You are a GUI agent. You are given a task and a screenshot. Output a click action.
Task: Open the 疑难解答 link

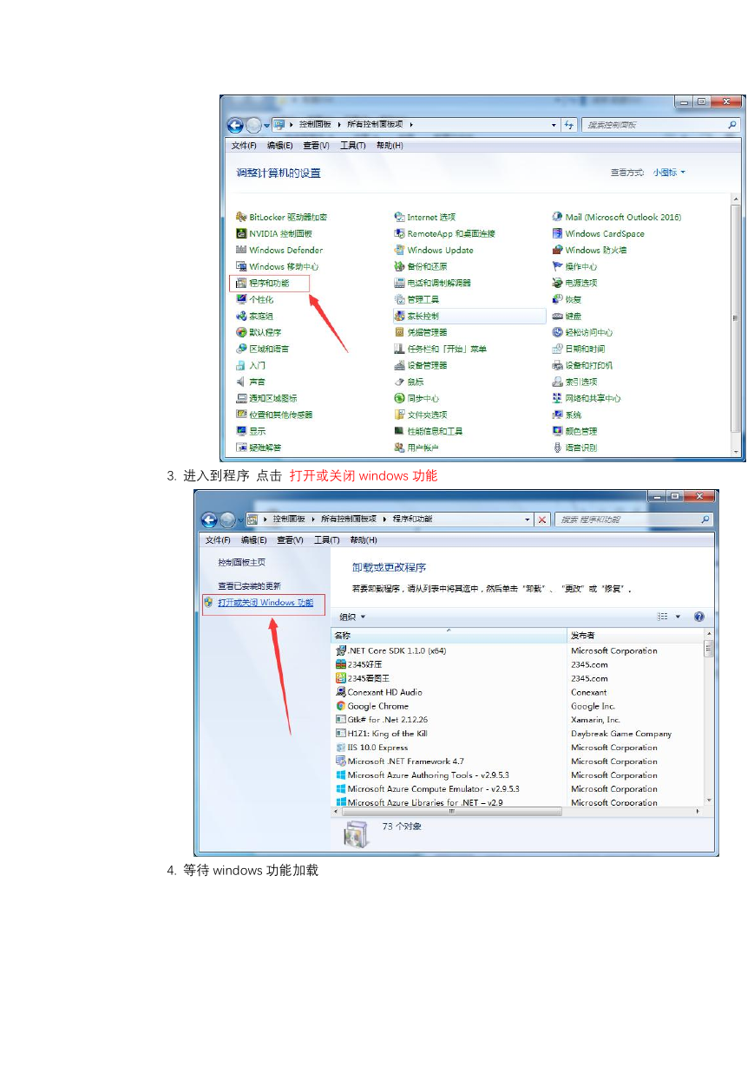click(266, 448)
